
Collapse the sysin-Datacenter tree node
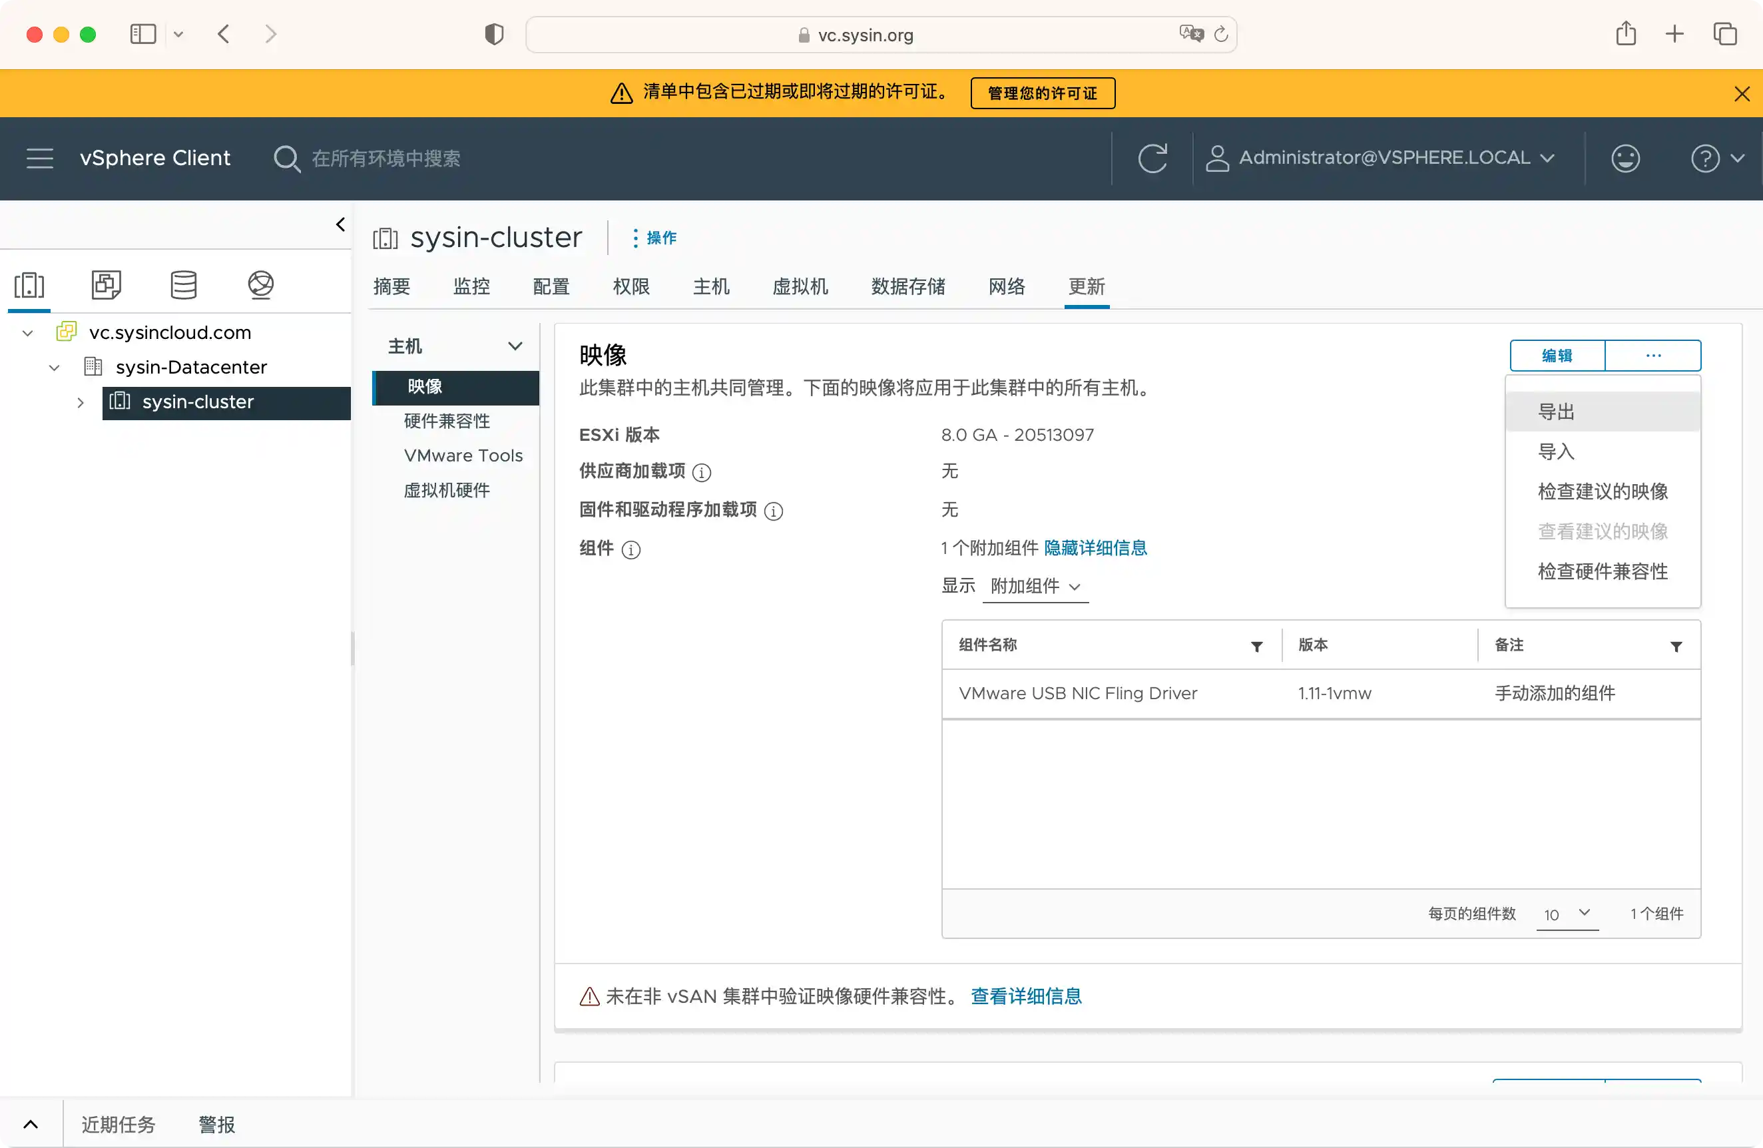[x=54, y=368]
